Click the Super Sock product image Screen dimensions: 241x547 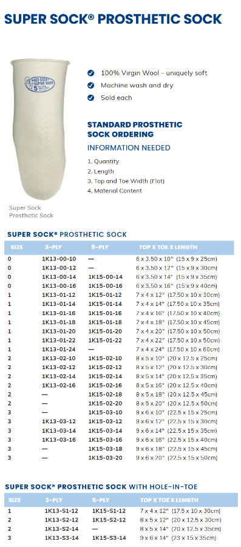point(40,130)
